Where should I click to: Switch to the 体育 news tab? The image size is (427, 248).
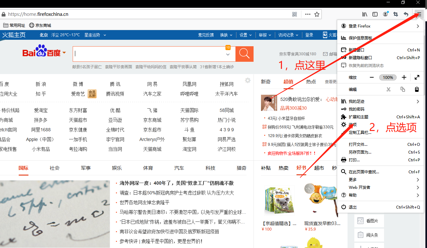pyautogui.click(x=148, y=168)
